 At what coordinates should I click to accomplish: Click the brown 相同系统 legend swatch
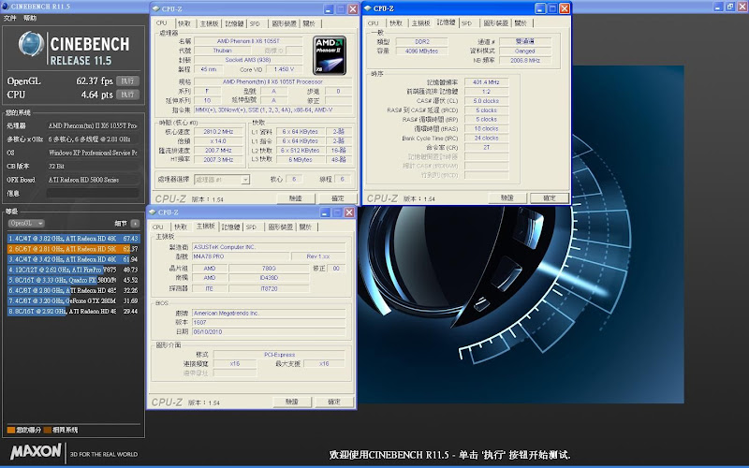tap(48, 430)
